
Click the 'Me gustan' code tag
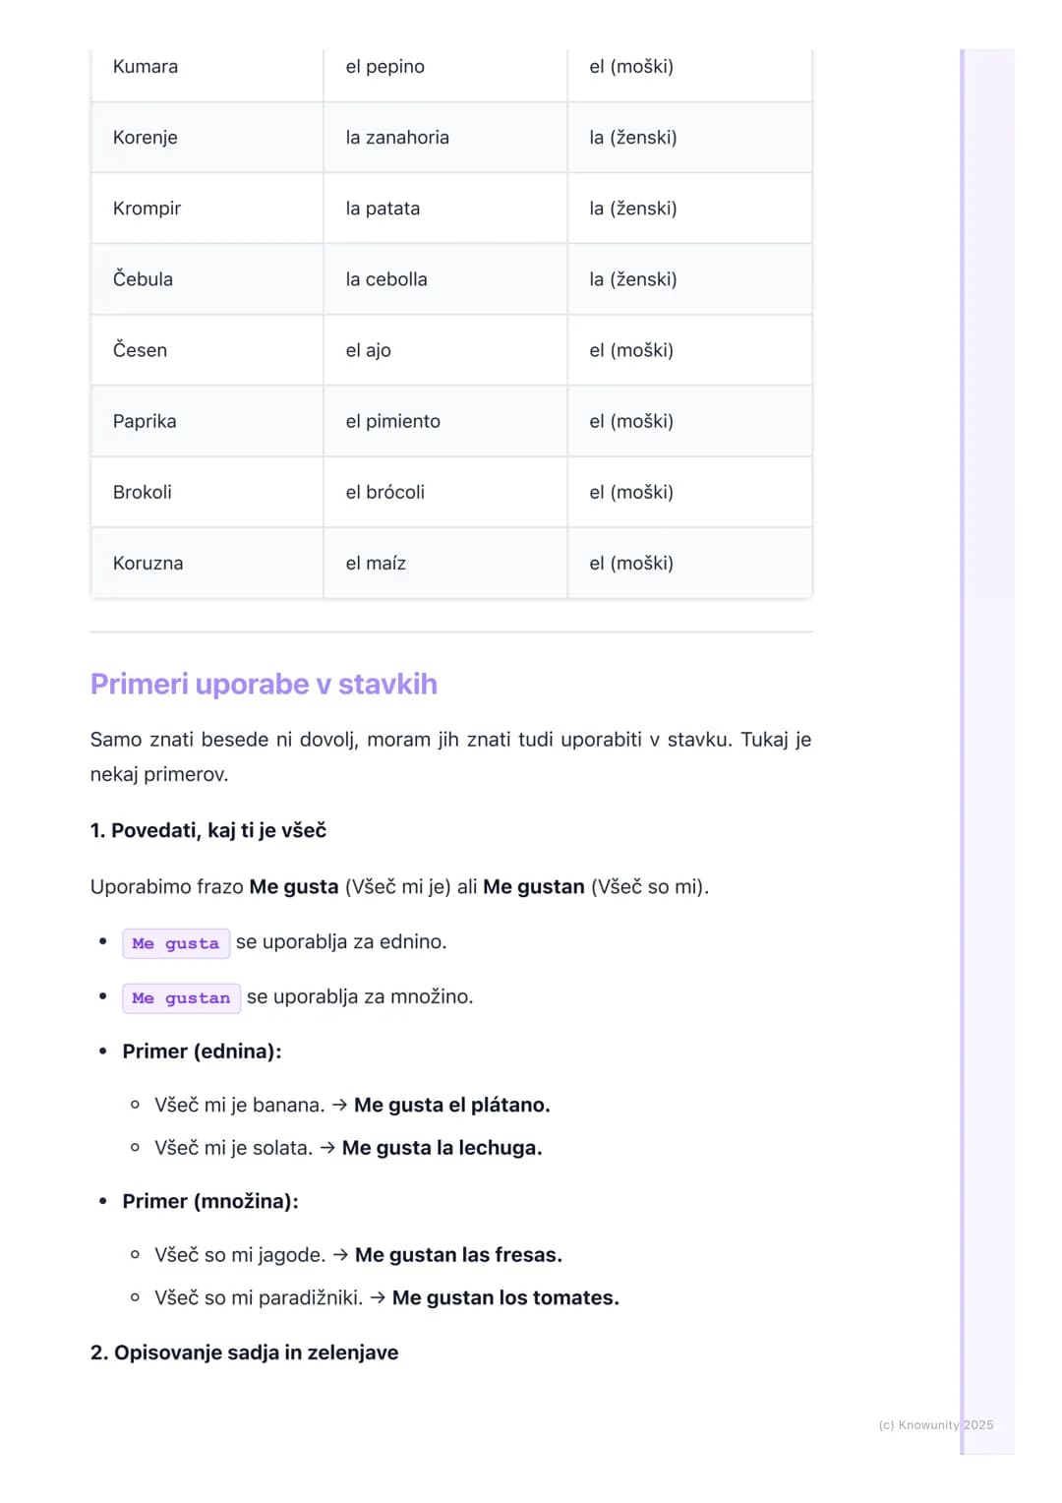pos(182,998)
